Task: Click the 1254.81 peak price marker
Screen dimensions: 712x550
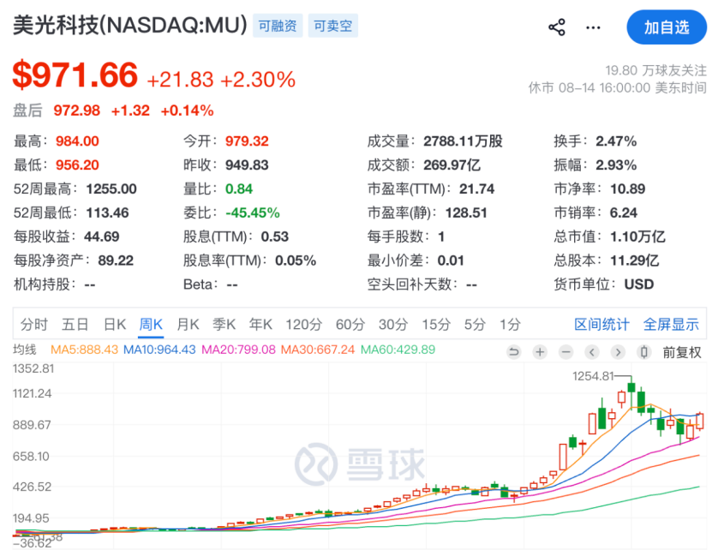Action: pos(593,376)
